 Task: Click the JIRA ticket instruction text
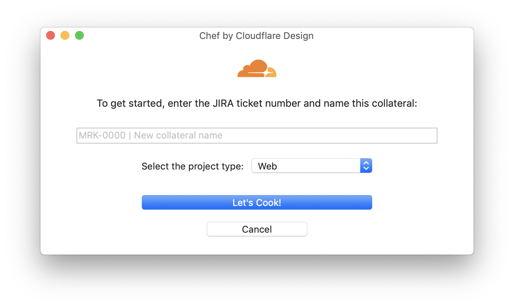tap(257, 104)
